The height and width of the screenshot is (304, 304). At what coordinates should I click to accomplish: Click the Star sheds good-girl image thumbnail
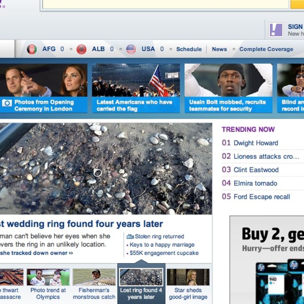pos(188,277)
